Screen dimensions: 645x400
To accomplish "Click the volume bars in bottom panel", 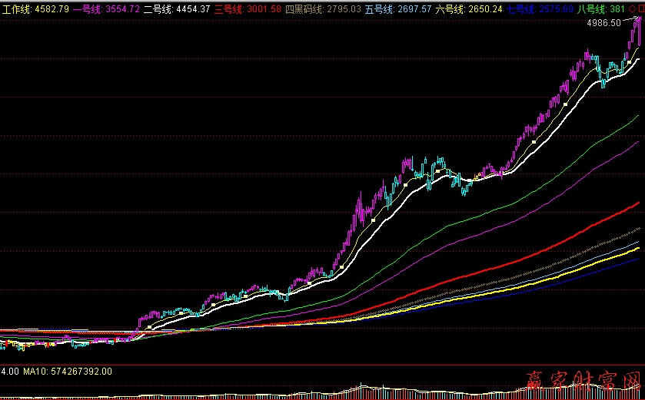I will (308, 392).
